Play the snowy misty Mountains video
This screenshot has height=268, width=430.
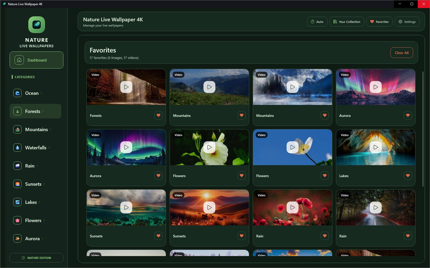click(x=293, y=87)
